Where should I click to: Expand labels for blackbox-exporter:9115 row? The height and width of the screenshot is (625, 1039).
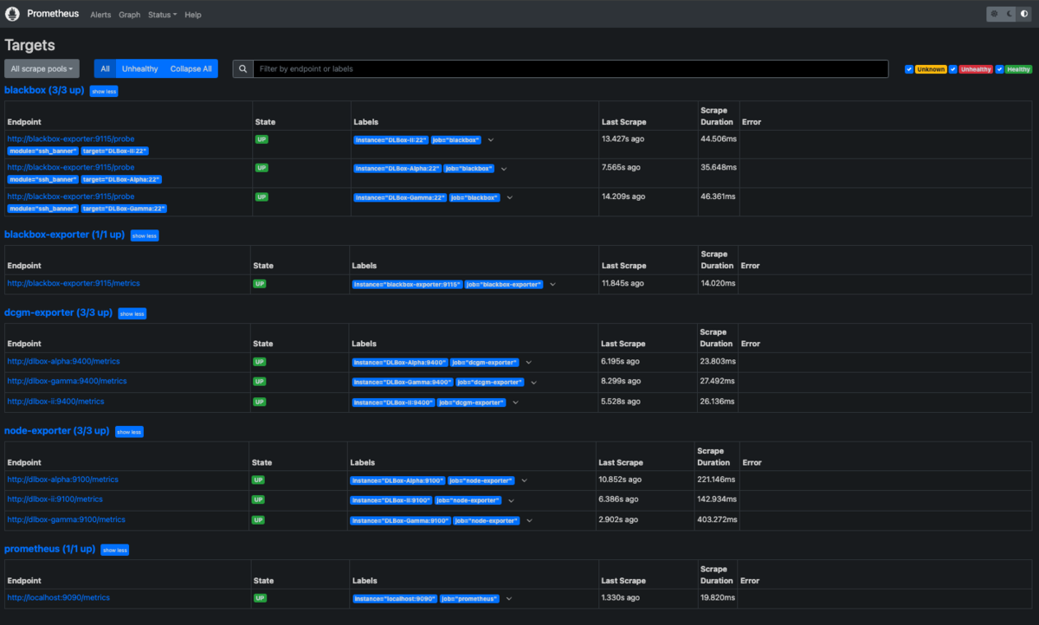click(x=552, y=284)
